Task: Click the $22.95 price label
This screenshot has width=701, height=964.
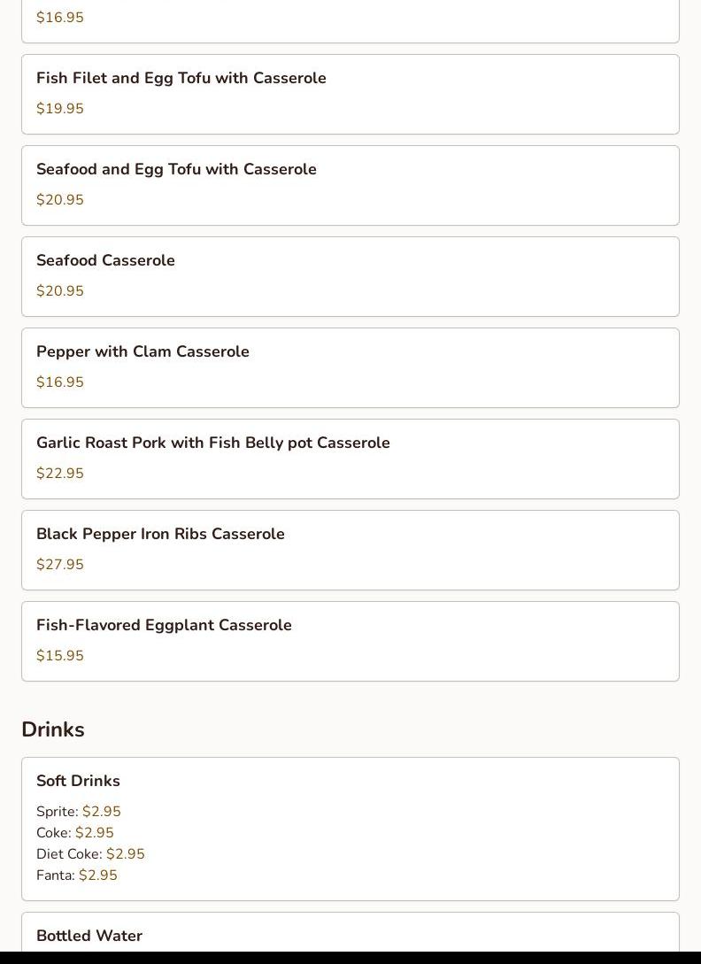Action: [60, 474]
